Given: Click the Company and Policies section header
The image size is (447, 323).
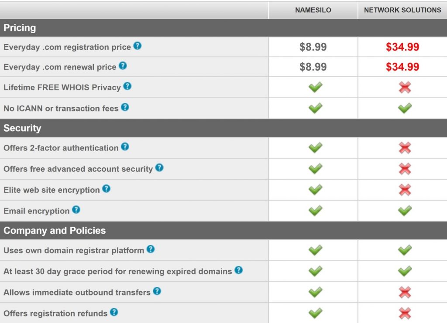Looking at the screenshot, I should [55, 231].
